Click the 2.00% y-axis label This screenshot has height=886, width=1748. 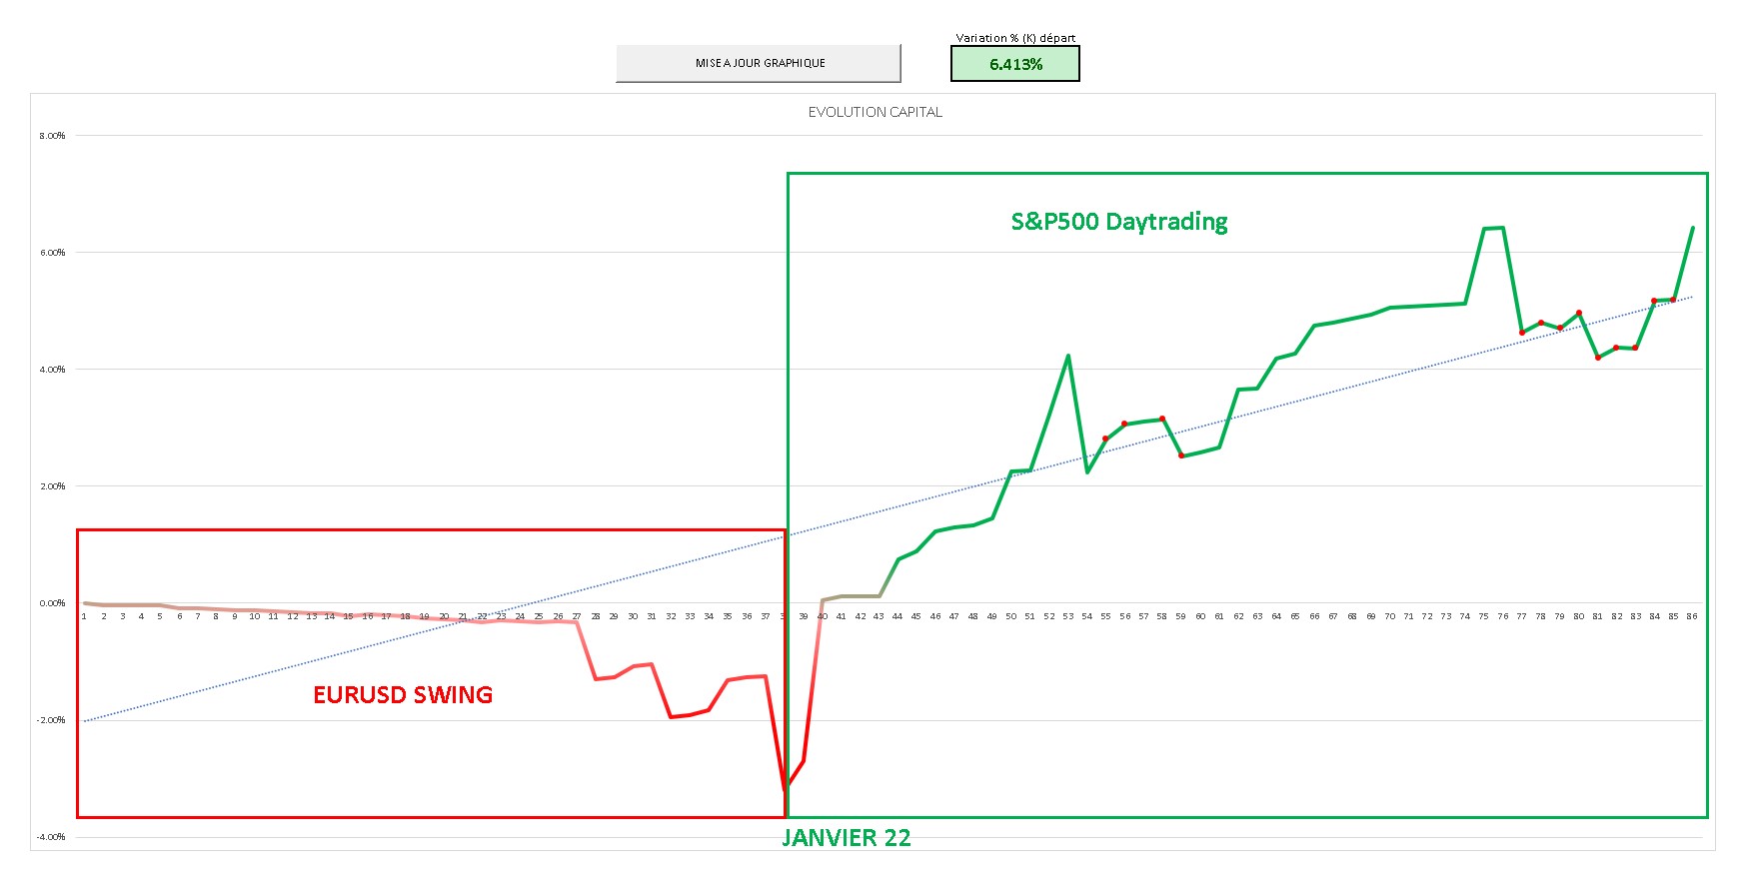click(52, 486)
